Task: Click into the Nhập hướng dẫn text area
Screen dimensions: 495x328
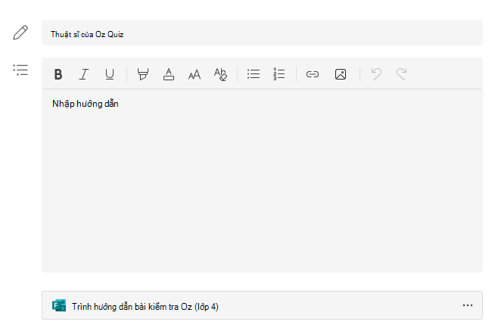Action: click(262, 180)
